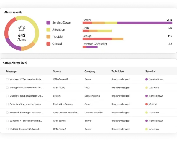
Task: Click the yellow Attention legend swatch
Action: 48,30
